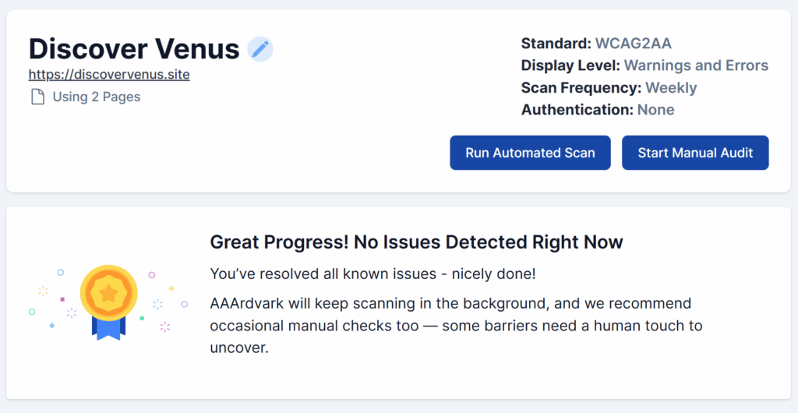
Task: Click the blue ribbon under the medal
Action: tap(109, 327)
